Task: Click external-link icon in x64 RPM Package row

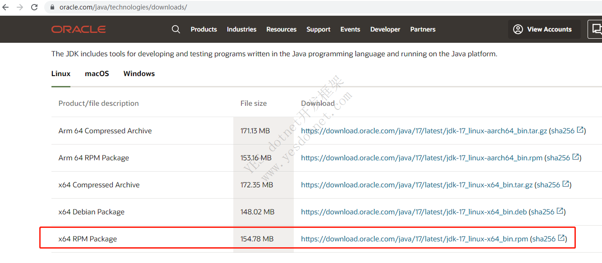Action: point(561,238)
